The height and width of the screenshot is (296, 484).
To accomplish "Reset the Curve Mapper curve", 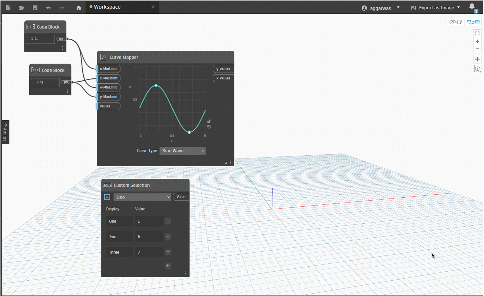I will [209, 127].
